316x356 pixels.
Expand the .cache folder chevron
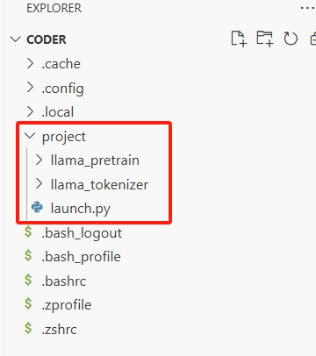pyautogui.click(x=30, y=63)
